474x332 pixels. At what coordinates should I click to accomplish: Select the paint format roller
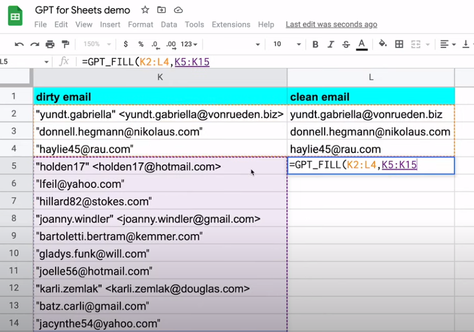pyautogui.click(x=65, y=44)
